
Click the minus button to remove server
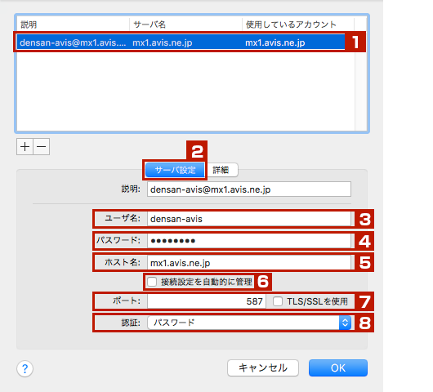pos(42,146)
